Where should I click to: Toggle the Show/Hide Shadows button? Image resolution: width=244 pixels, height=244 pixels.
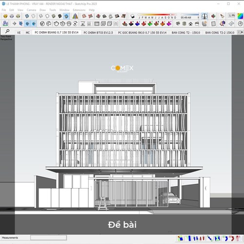point(132,16)
